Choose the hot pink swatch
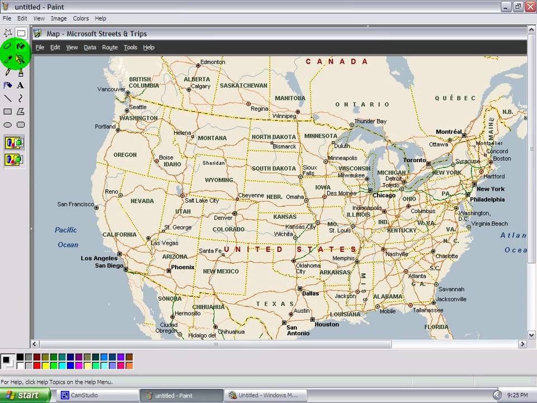 tap(121, 365)
